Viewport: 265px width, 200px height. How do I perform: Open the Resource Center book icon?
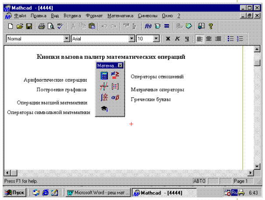pyautogui.click(x=201, y=26)
